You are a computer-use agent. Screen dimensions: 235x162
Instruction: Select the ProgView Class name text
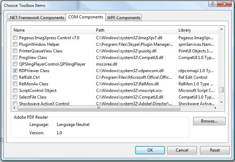pos(33,58)
